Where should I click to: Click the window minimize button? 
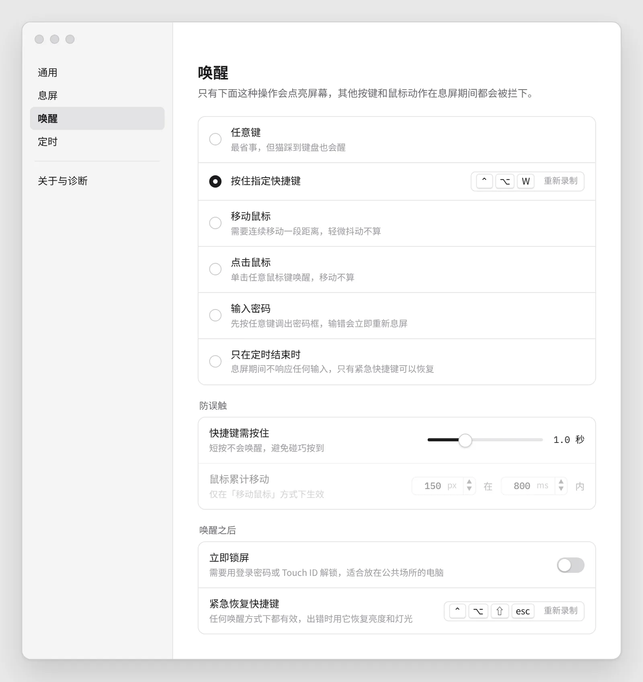coord(55,39)
